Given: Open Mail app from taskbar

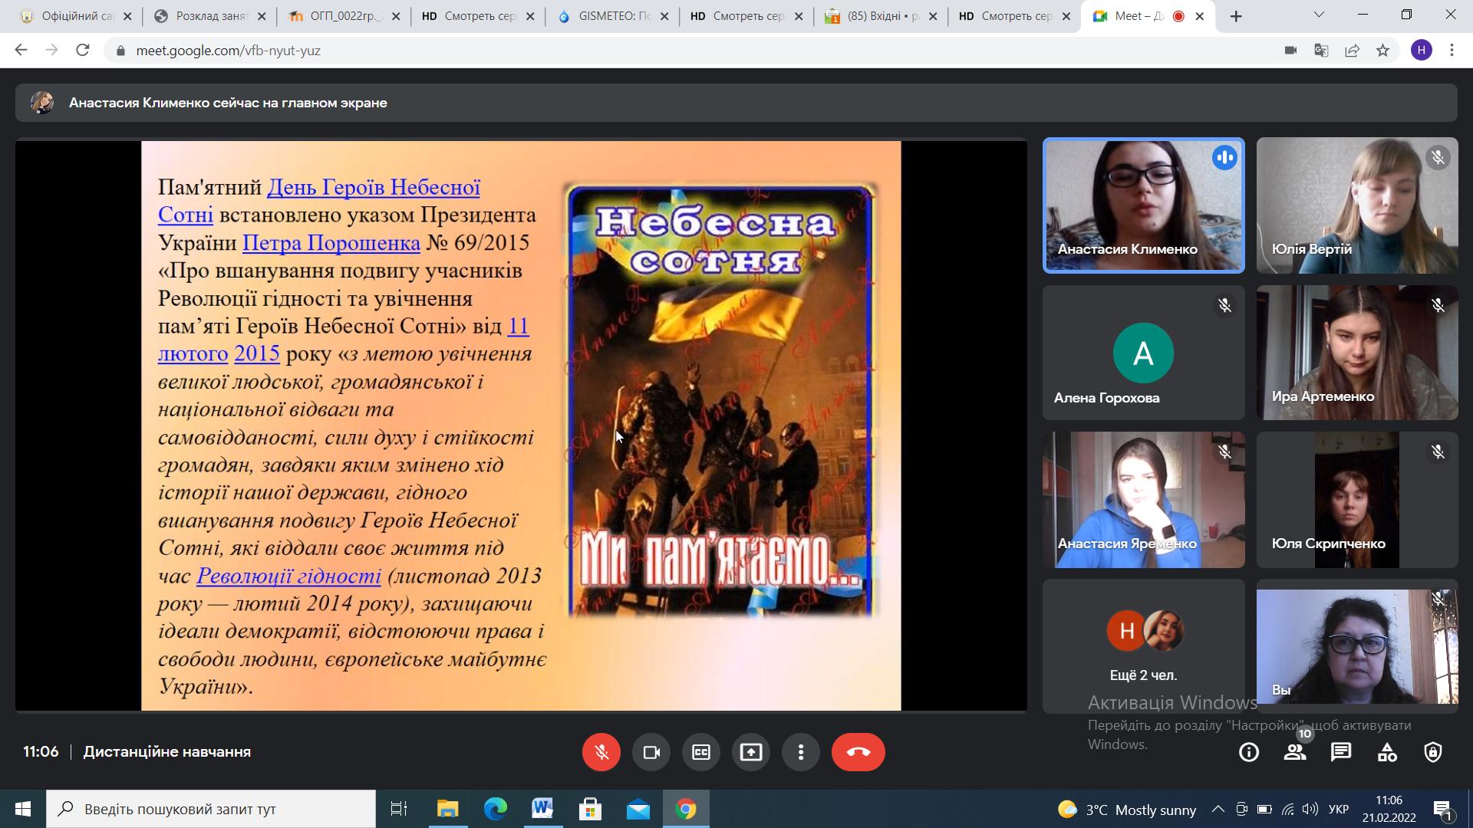Looking at the screenshot, I should coord(638,809).
